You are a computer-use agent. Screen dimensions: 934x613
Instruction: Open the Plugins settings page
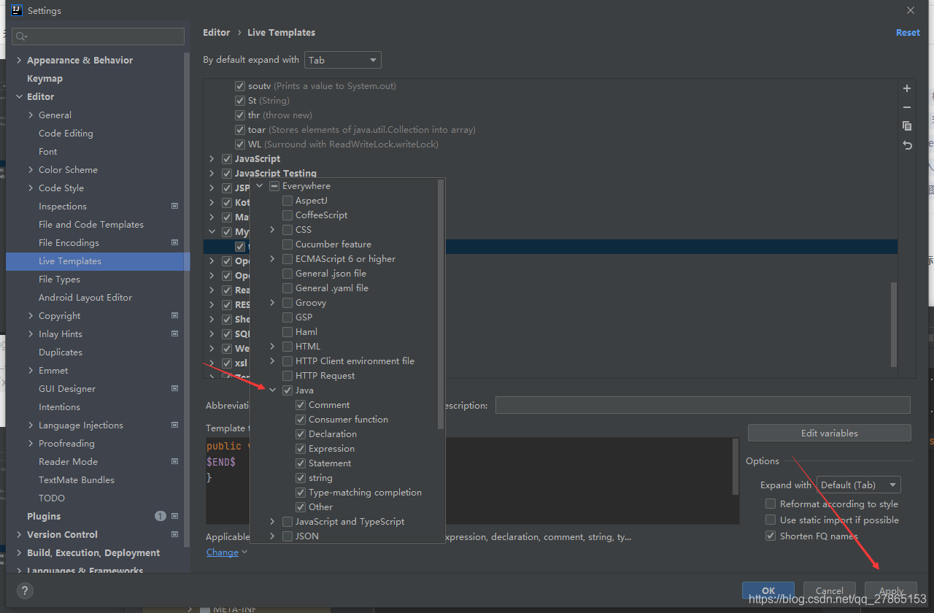coord(44,517)
